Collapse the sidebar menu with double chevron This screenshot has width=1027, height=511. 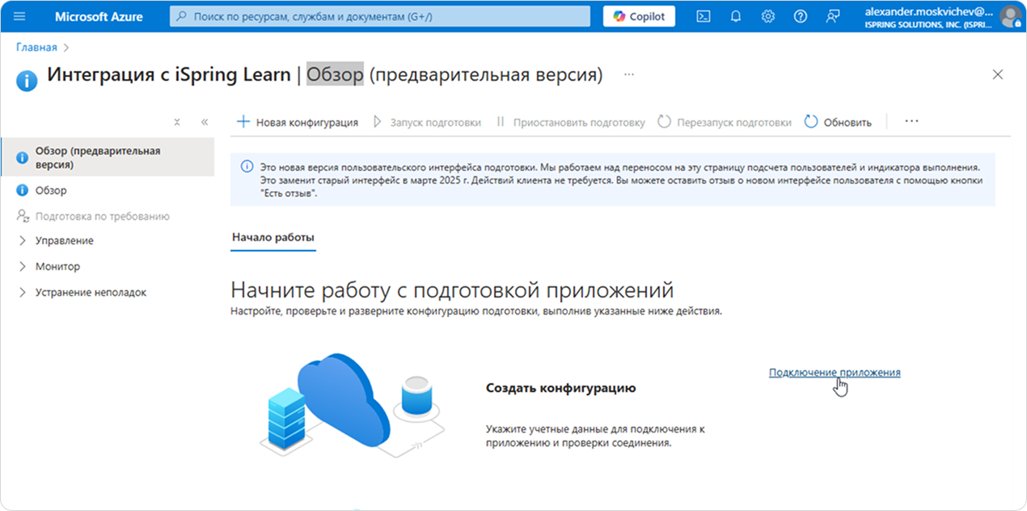[205, 122]
